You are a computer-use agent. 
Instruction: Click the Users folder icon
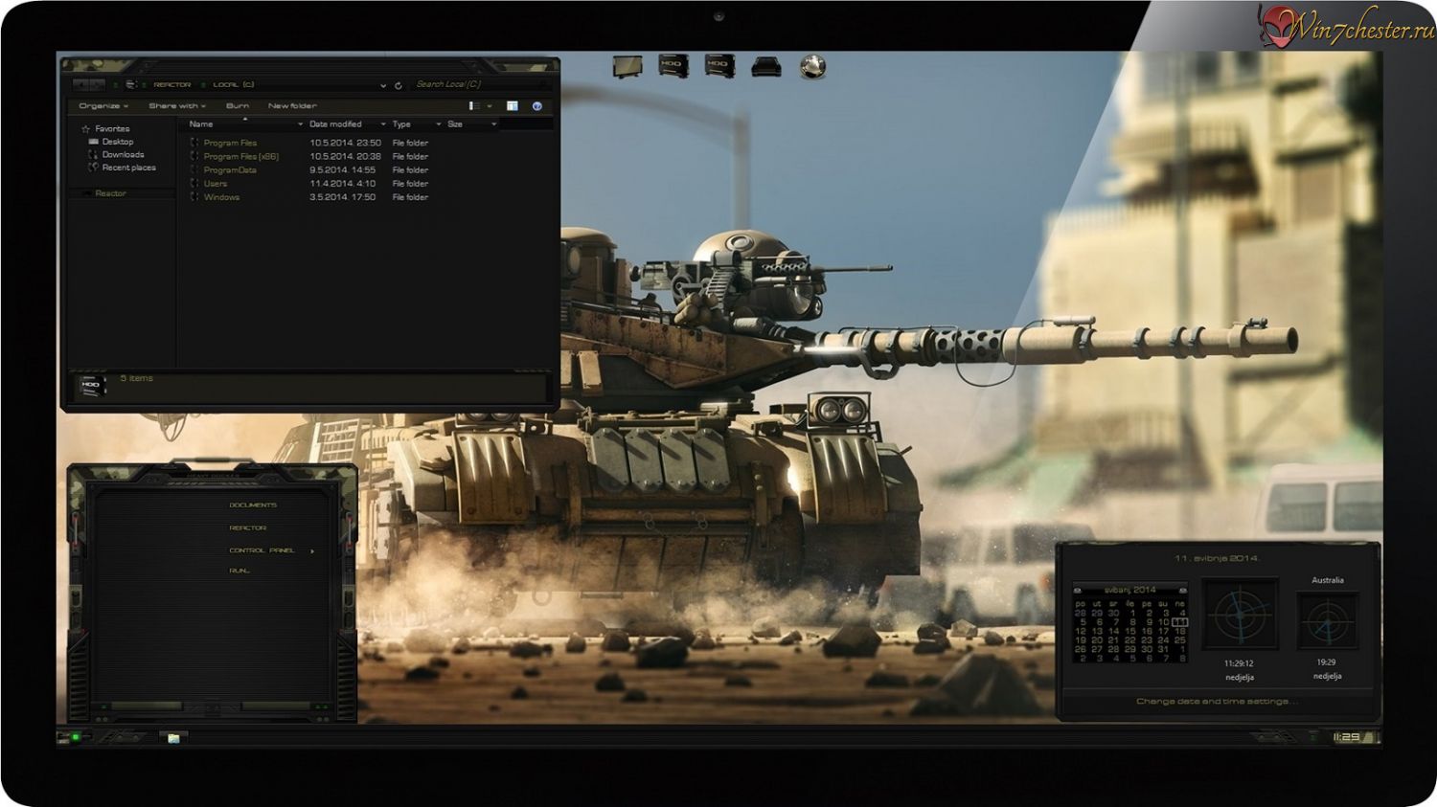[195, 183]
